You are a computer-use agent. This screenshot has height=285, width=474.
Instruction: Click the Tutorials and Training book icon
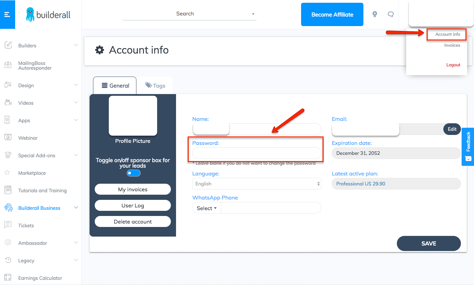pos(8,190)
